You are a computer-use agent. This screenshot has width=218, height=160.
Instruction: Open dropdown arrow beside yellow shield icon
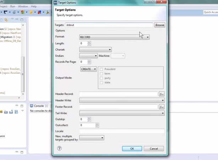click(35, 12)
